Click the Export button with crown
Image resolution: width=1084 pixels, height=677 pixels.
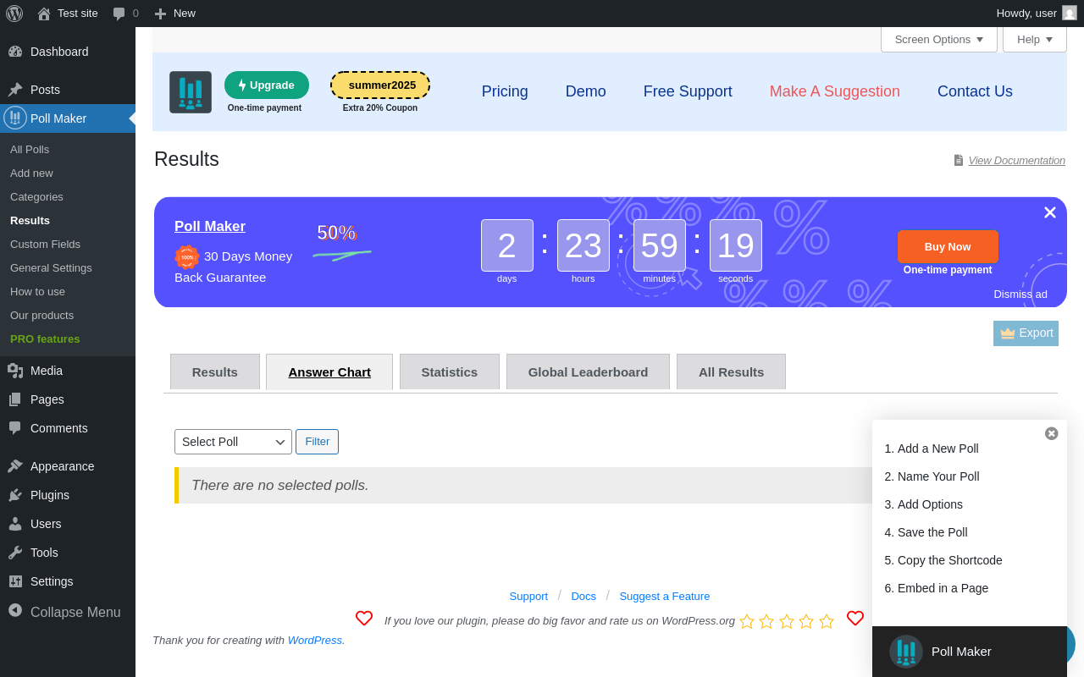coord(1026,333)
